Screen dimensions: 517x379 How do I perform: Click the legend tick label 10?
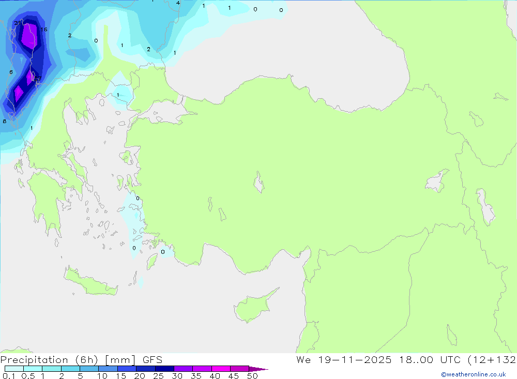(x=102, y=376)
